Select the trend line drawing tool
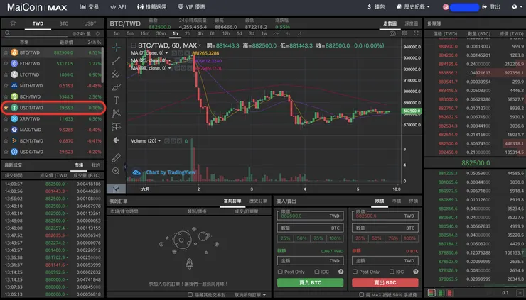 116,60
